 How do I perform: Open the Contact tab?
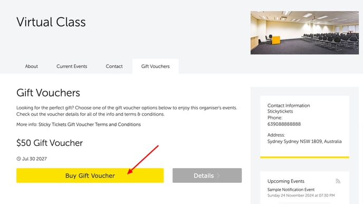click(114, 66)
